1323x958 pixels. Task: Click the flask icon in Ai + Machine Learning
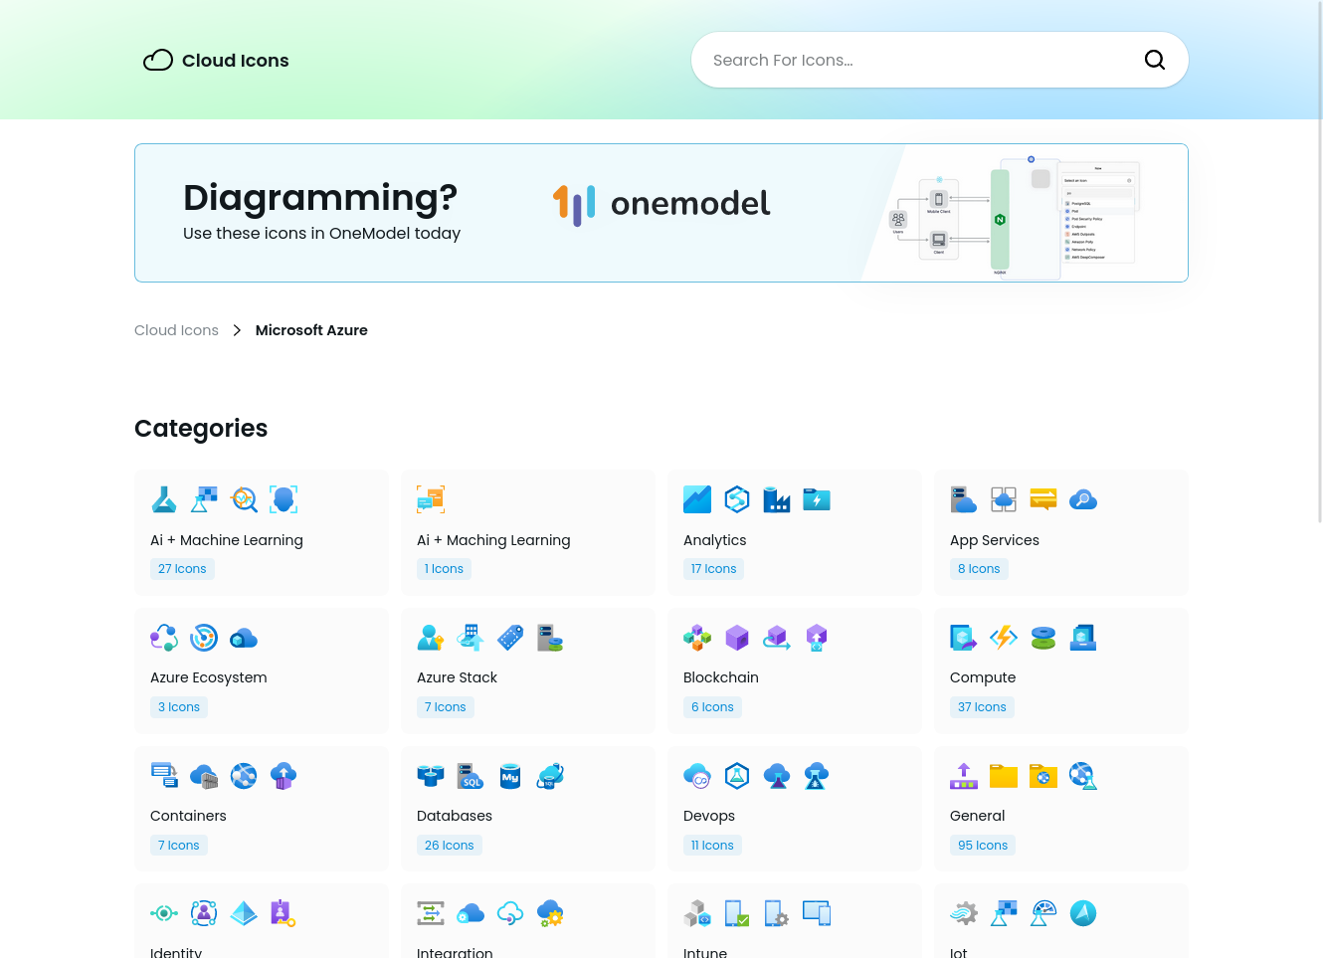[164, 499]
